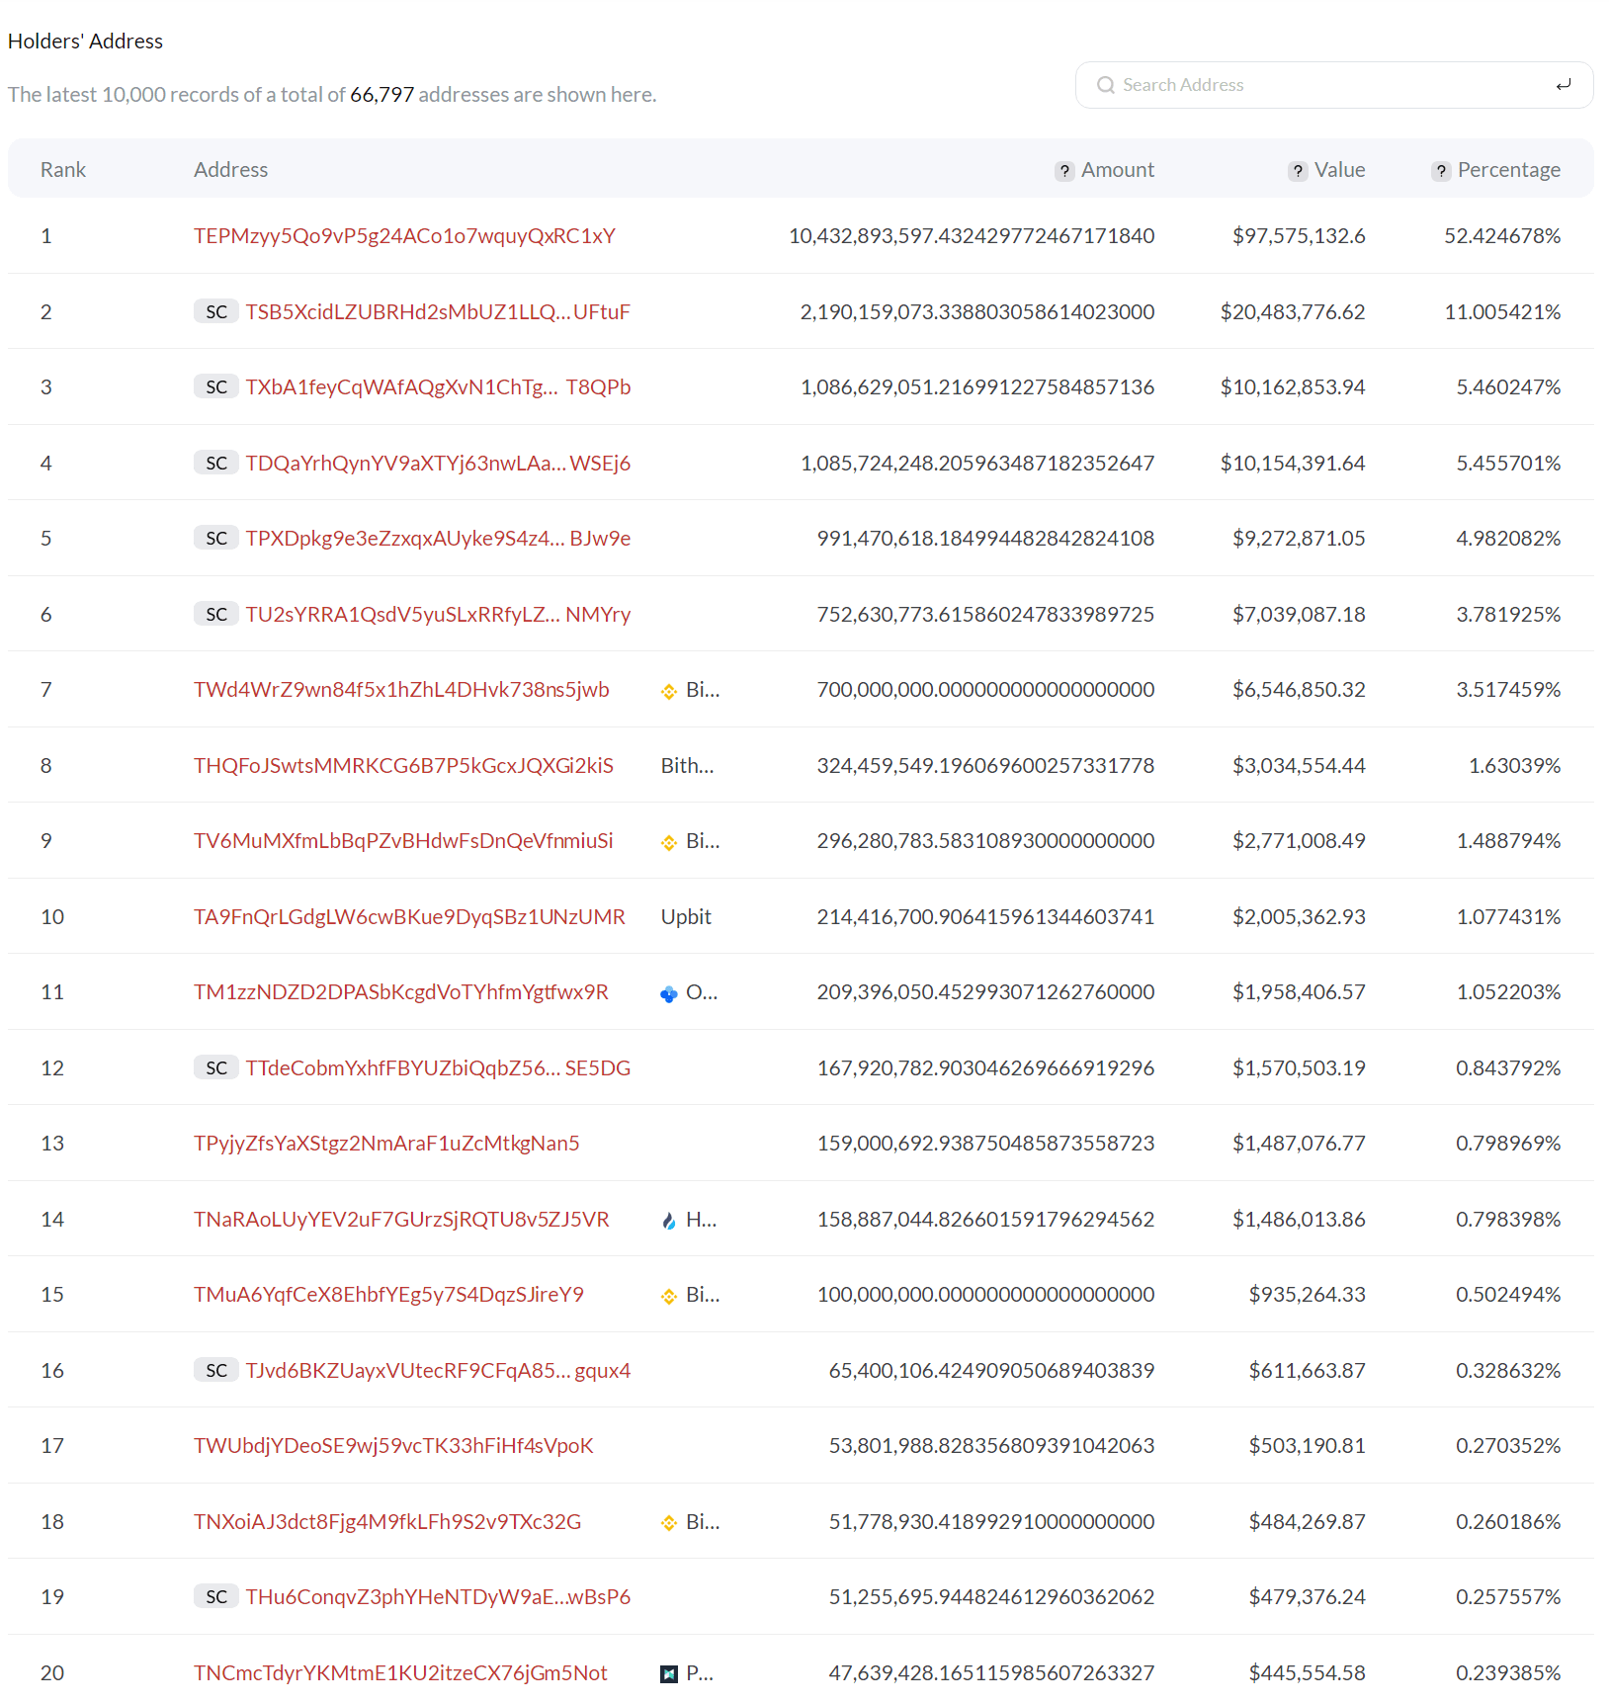Click the Percentage column header label
Viewport: 1609px width, 1703px height.
tap(1509, 170)
